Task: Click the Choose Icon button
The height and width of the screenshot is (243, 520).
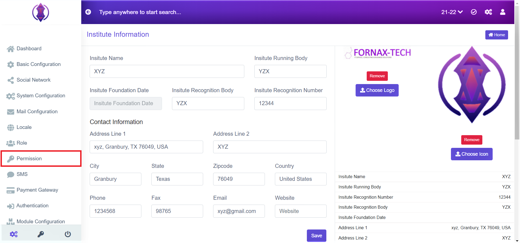Action: tap(472, 154)
